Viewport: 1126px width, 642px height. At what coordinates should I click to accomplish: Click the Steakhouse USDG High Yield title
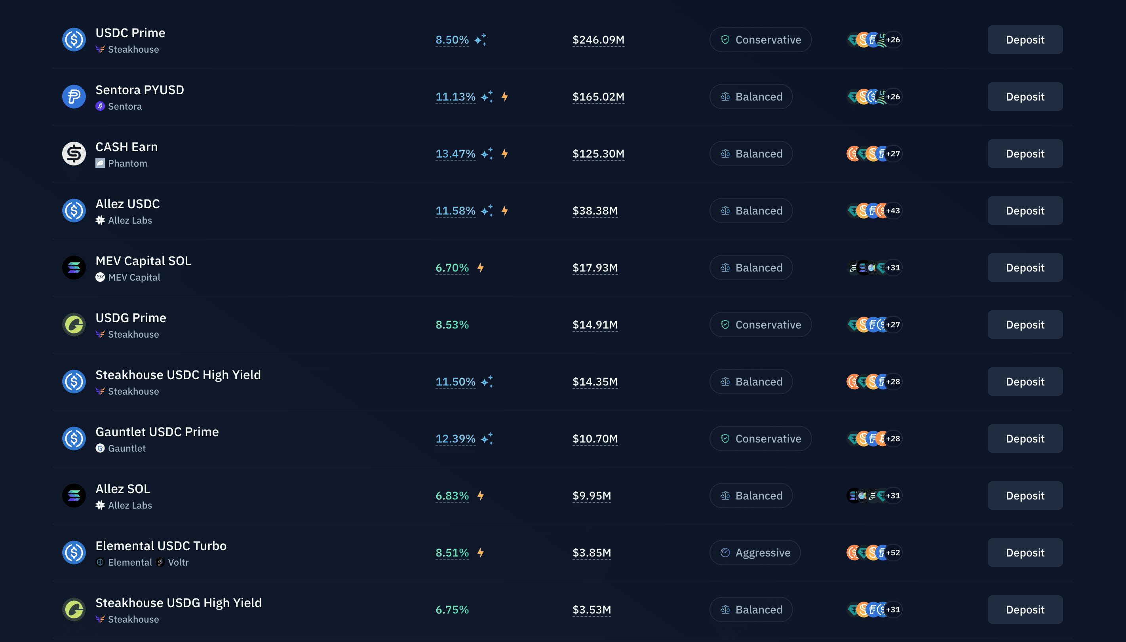coord(178,603)
